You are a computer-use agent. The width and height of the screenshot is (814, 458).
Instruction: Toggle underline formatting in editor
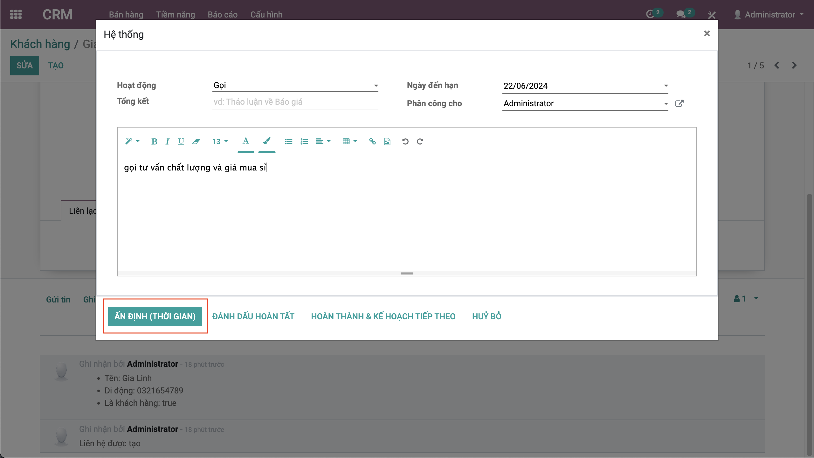click(x=181, y=142)
